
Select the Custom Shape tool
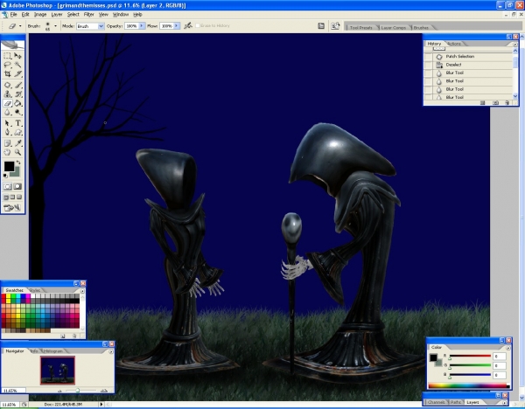(17, 132)
